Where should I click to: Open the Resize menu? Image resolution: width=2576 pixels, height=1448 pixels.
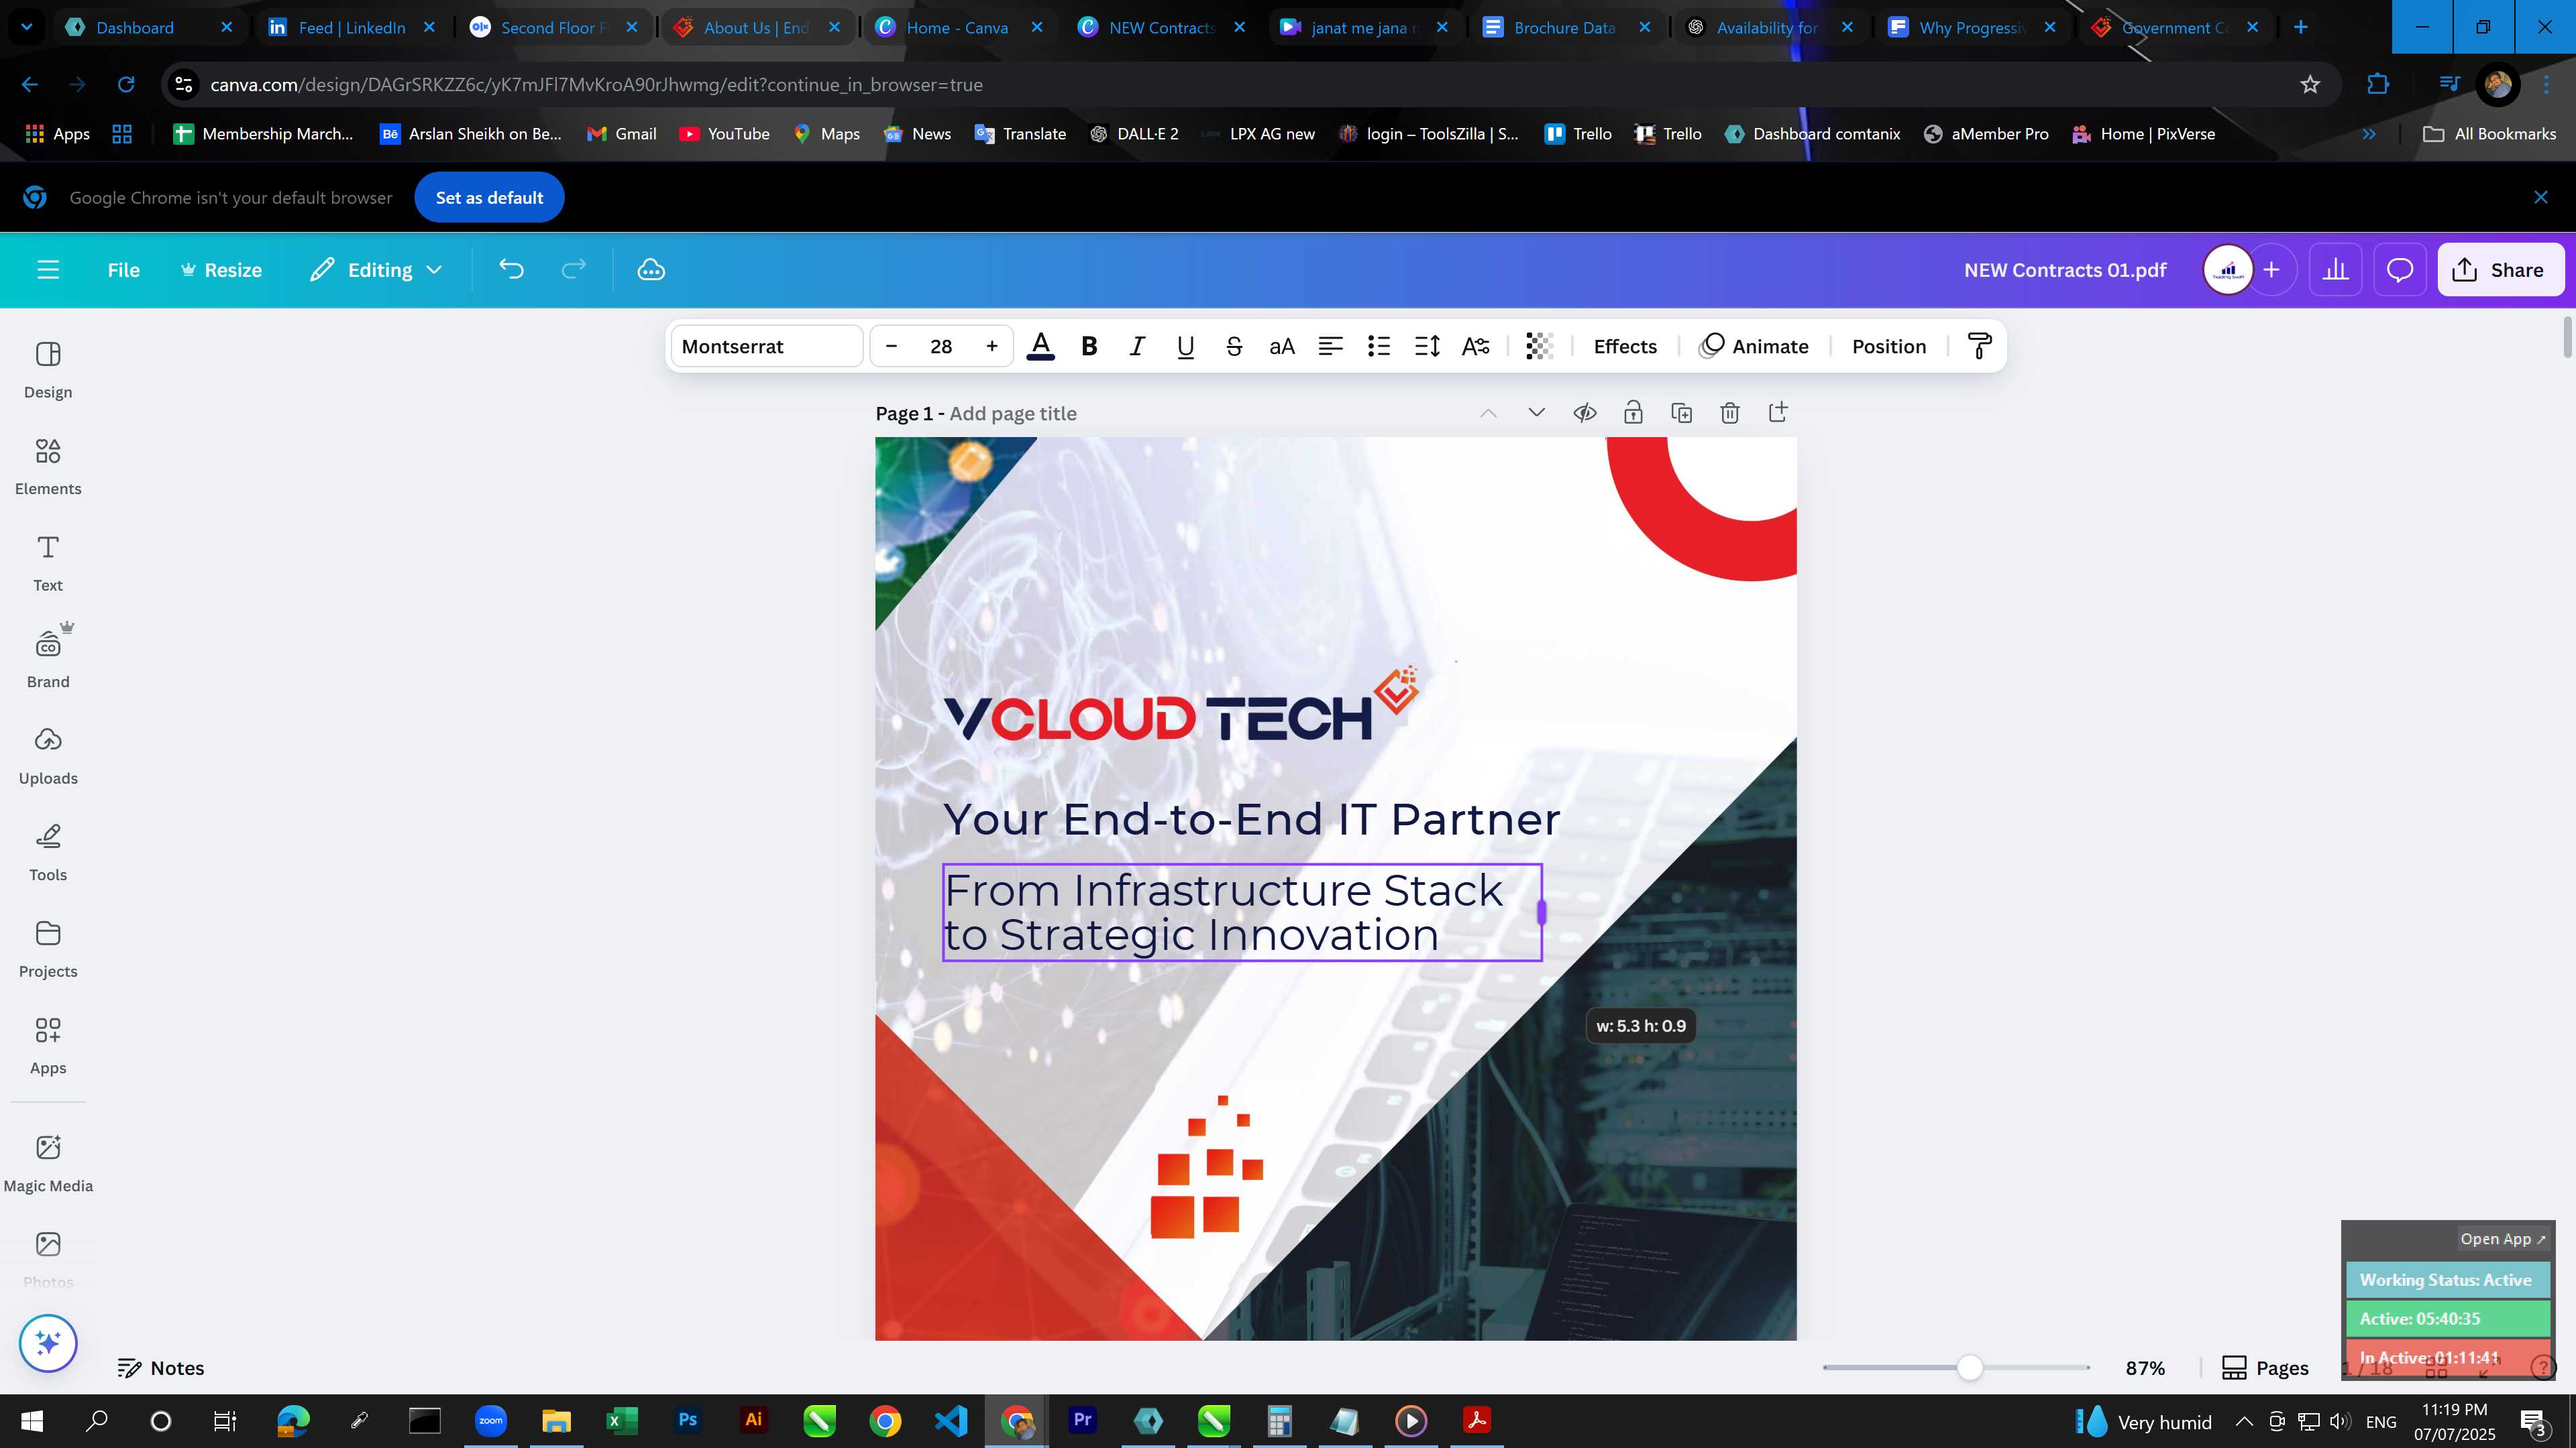click(221, 269)
